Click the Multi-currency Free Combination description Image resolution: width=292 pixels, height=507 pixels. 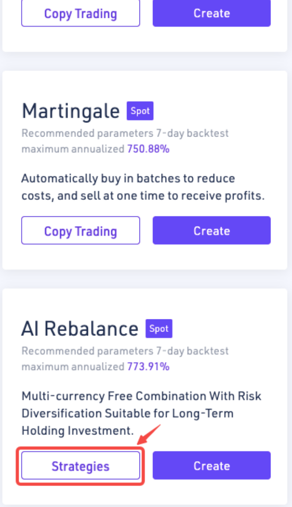pyautogui.click(x=141, y=396)
